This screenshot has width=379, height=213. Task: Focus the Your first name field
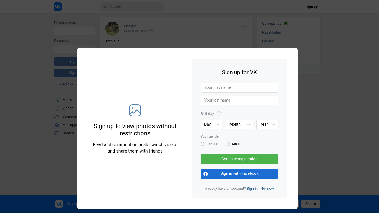coord(239,88)
